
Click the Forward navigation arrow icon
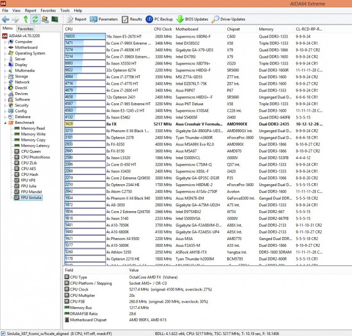tap(15, 19)
